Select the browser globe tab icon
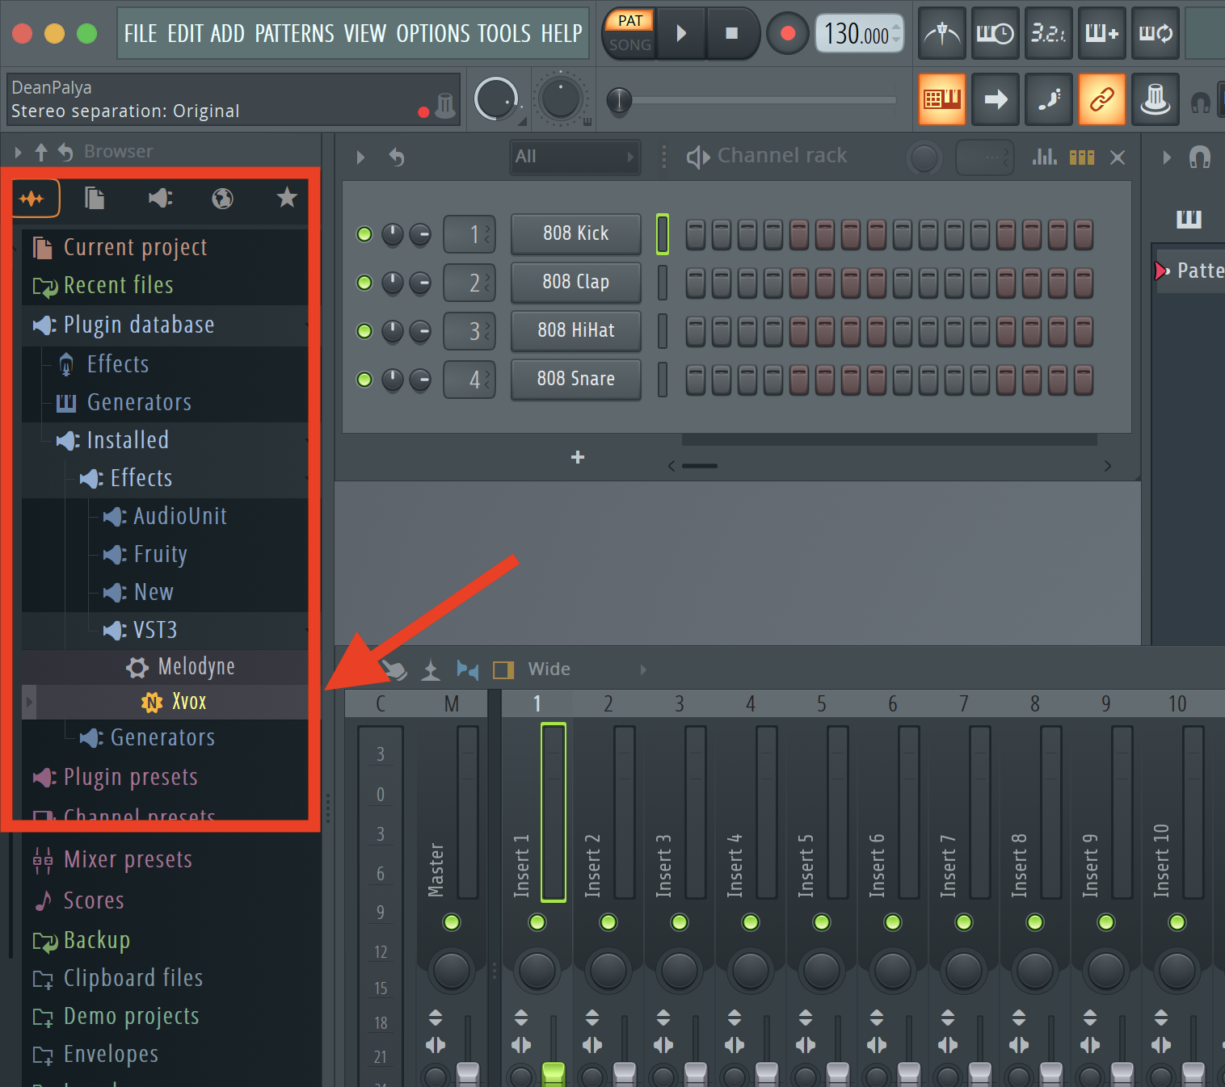Viewport: 1225px width, 1087px height. pos(222,198)
